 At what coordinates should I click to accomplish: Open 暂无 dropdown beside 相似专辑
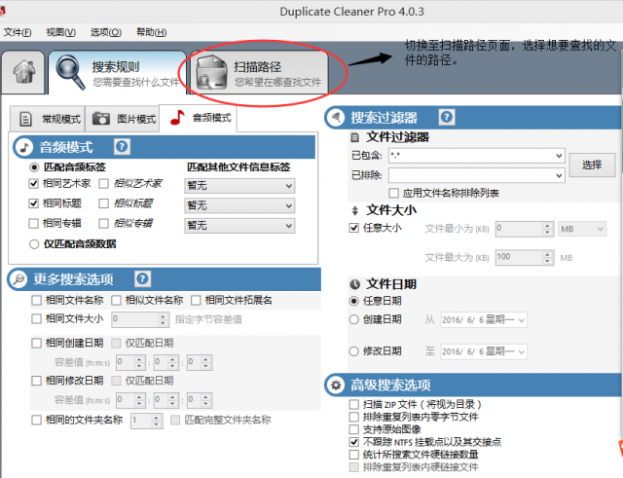239,226
